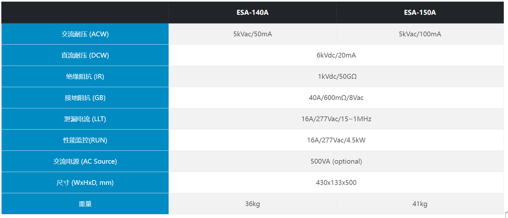Click the 尺寸 (WxHxD, mm) row label
This screenshot has height=218, width=508.
(85, 183)
